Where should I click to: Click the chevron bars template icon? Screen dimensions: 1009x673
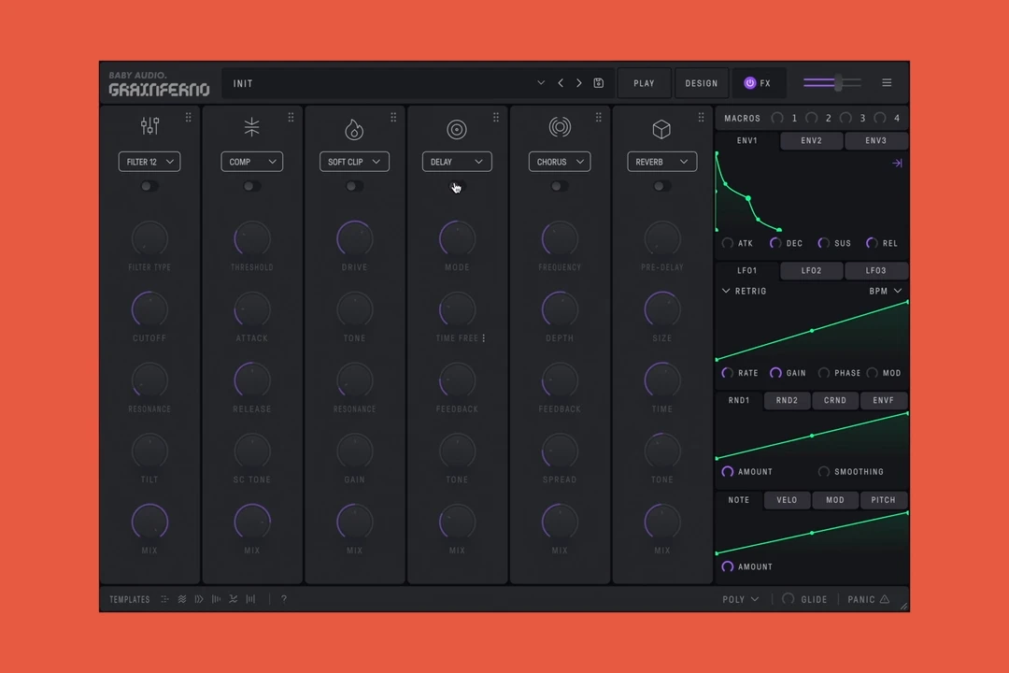click(x=199, y=599)
